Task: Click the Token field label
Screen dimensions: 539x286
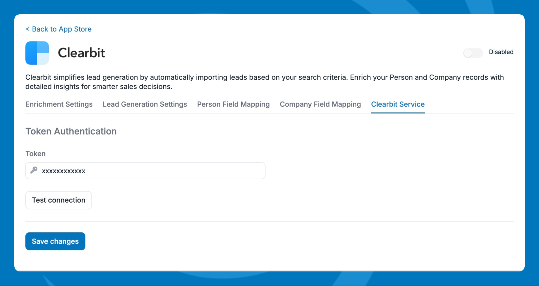Action: click(35, 154)
